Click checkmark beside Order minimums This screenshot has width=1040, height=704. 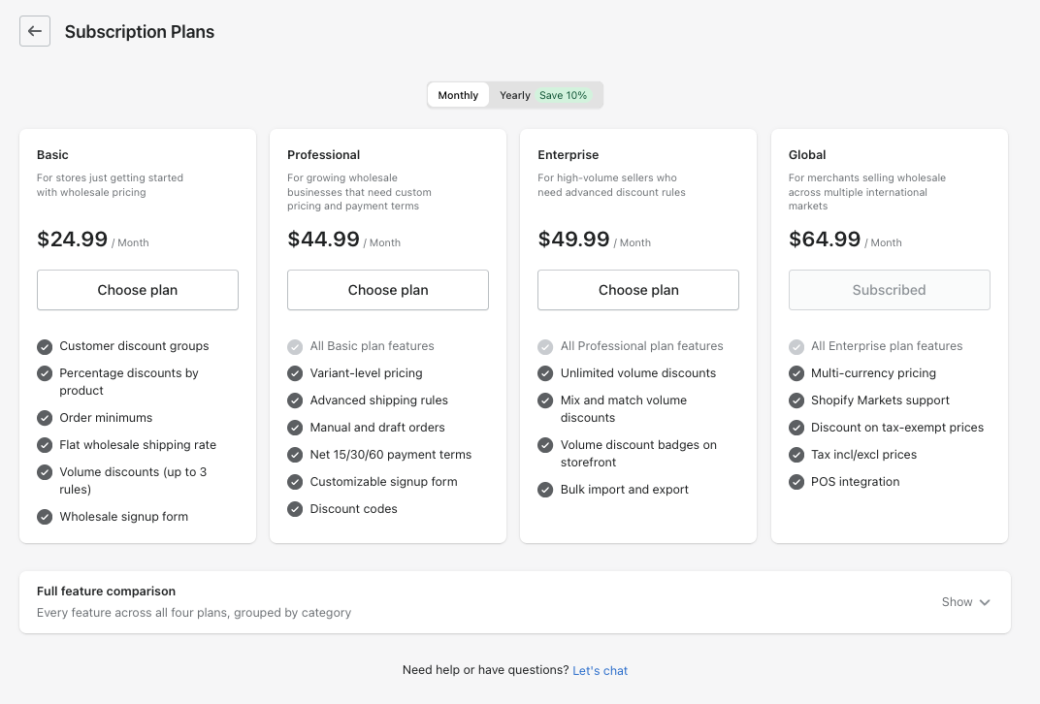click(45, 418)
